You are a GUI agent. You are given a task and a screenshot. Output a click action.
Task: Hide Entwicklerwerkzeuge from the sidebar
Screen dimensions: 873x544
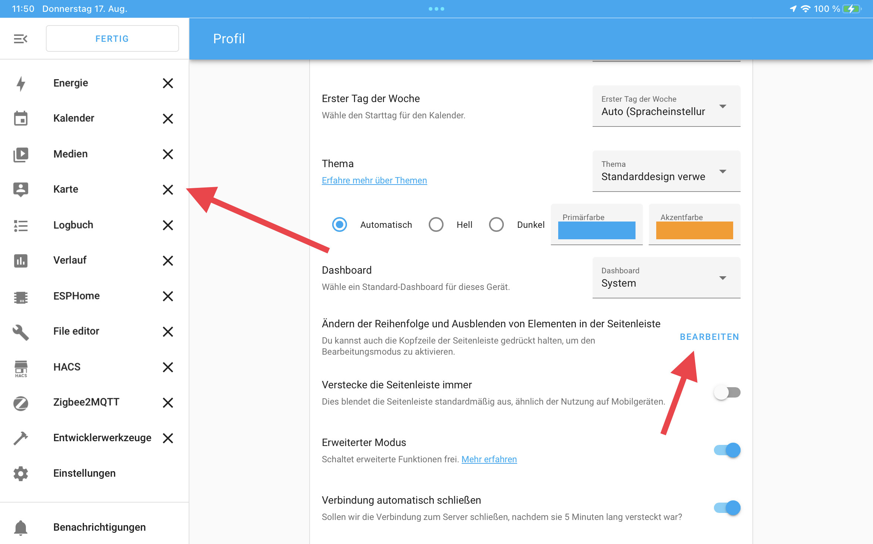click(x=168, y=438)
